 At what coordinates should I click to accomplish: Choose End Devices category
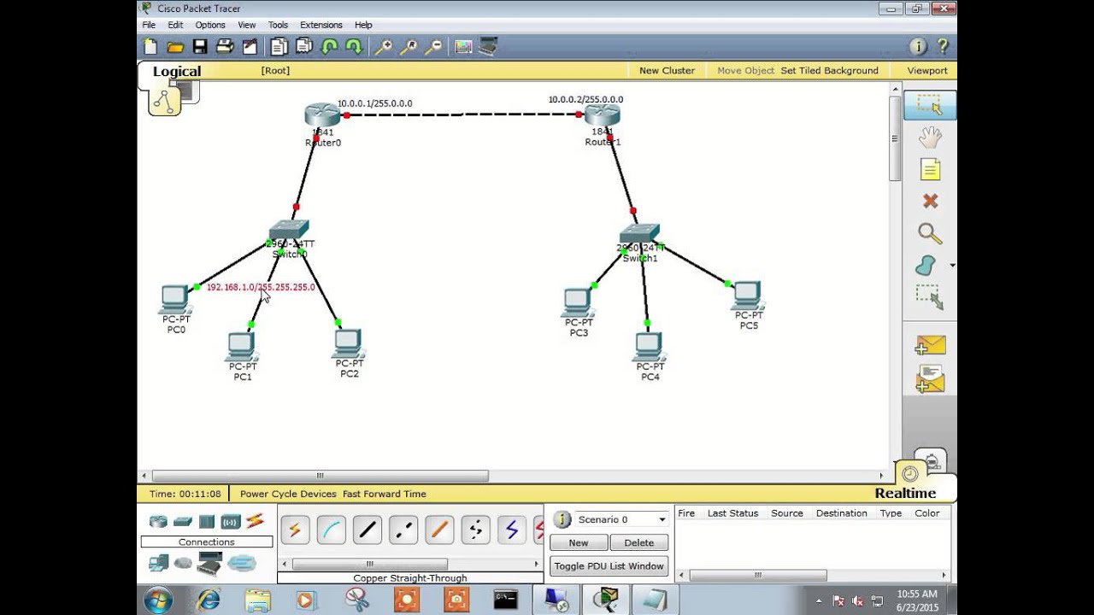coord(158,563)
